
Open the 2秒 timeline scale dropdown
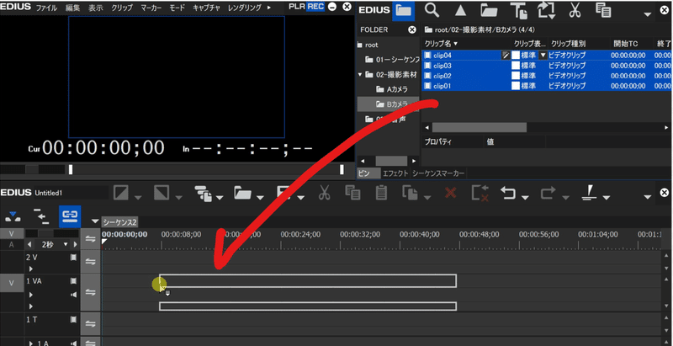[x=66, y=244]
